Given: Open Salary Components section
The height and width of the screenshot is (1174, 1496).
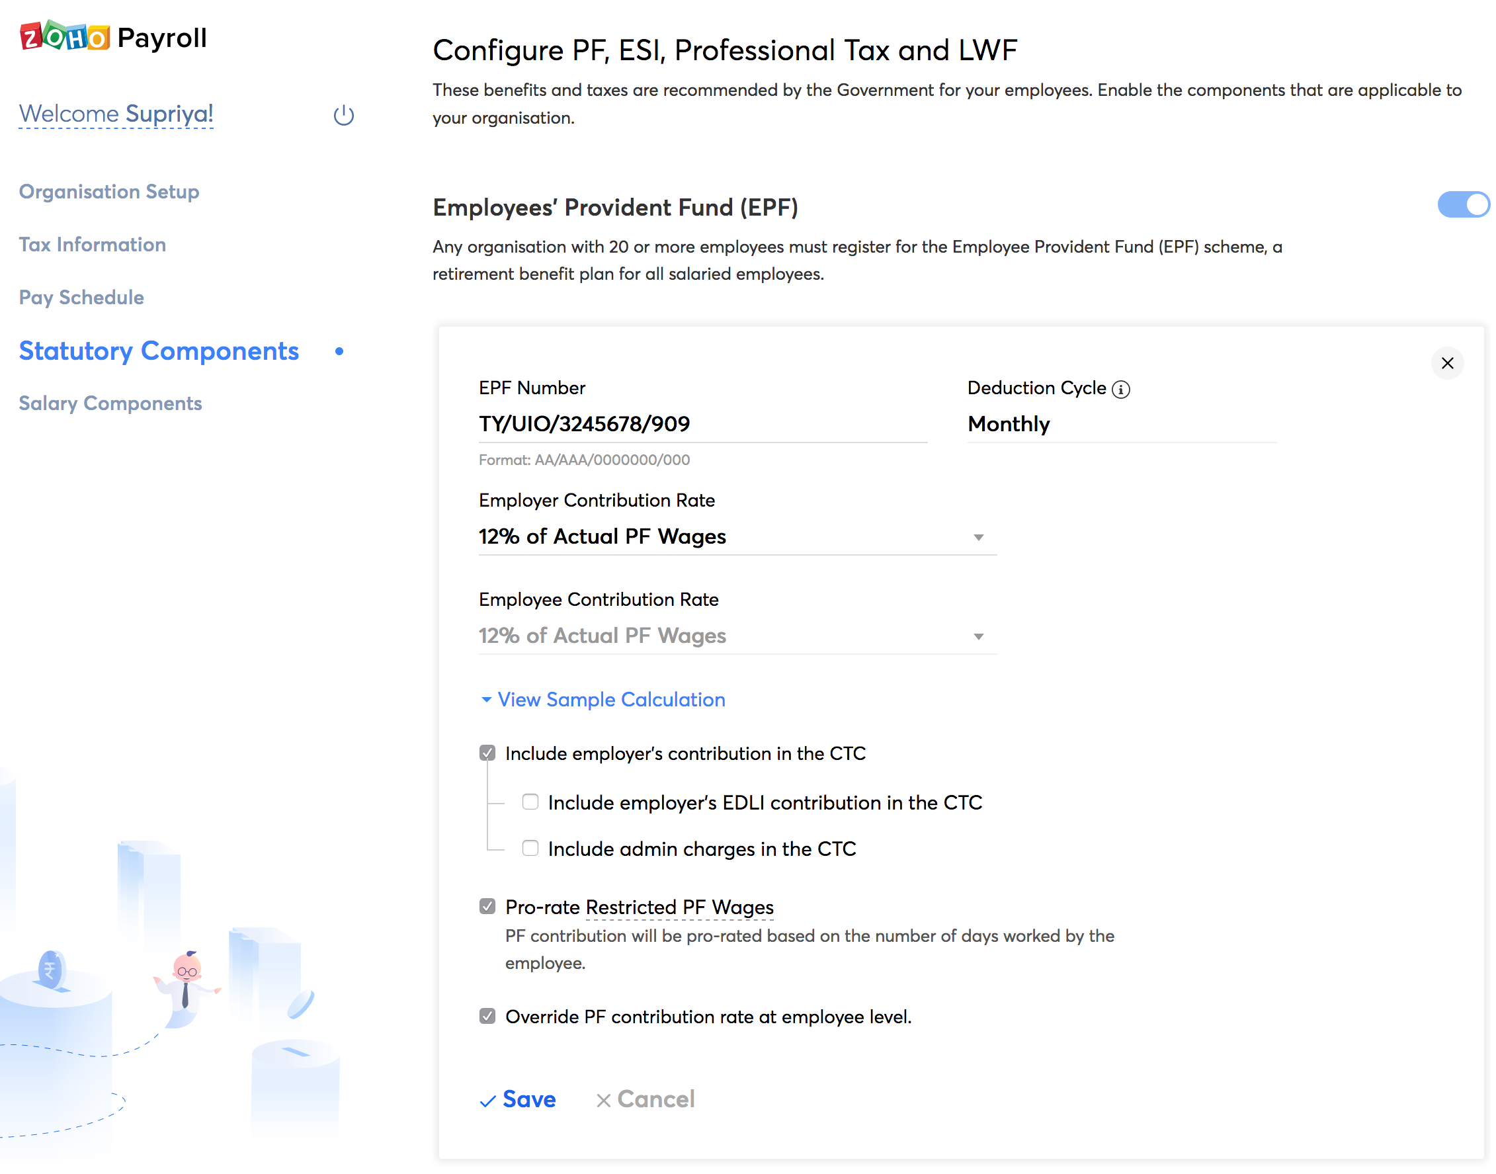Looking at the screenshot, I should [110, 403].
